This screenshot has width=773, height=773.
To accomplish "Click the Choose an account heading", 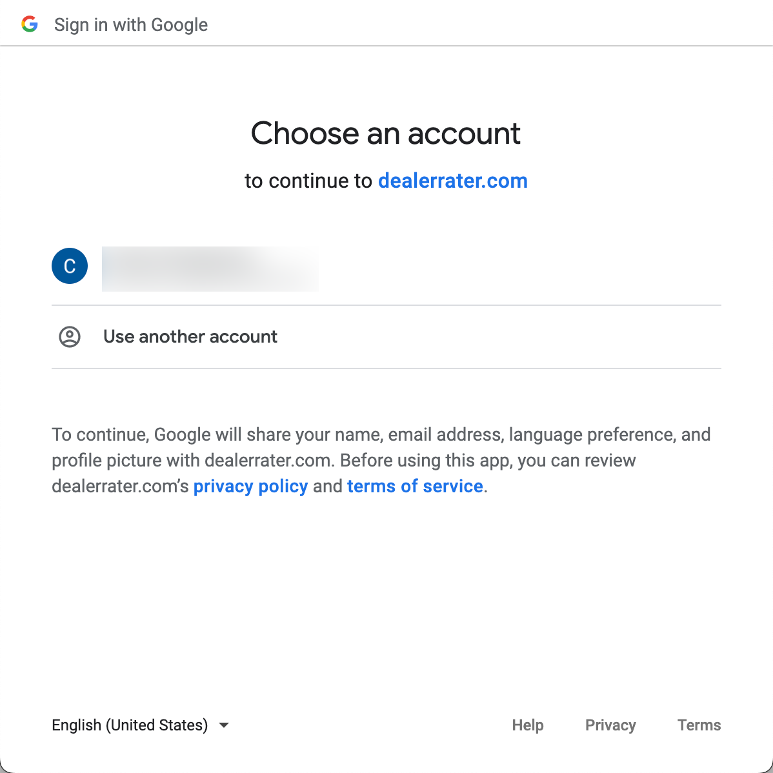I will [386, 134].
